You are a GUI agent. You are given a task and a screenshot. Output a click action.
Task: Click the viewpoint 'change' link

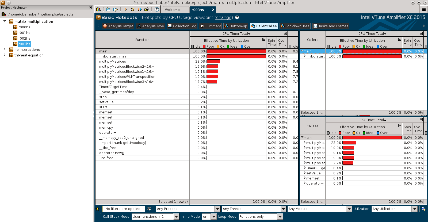[224, 18]
